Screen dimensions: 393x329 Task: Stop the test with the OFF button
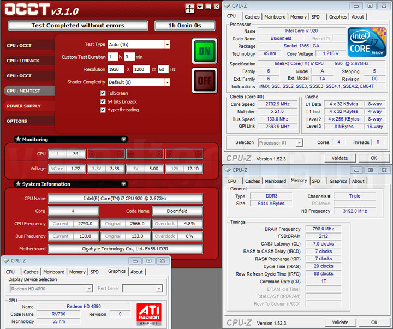(205, 80)
